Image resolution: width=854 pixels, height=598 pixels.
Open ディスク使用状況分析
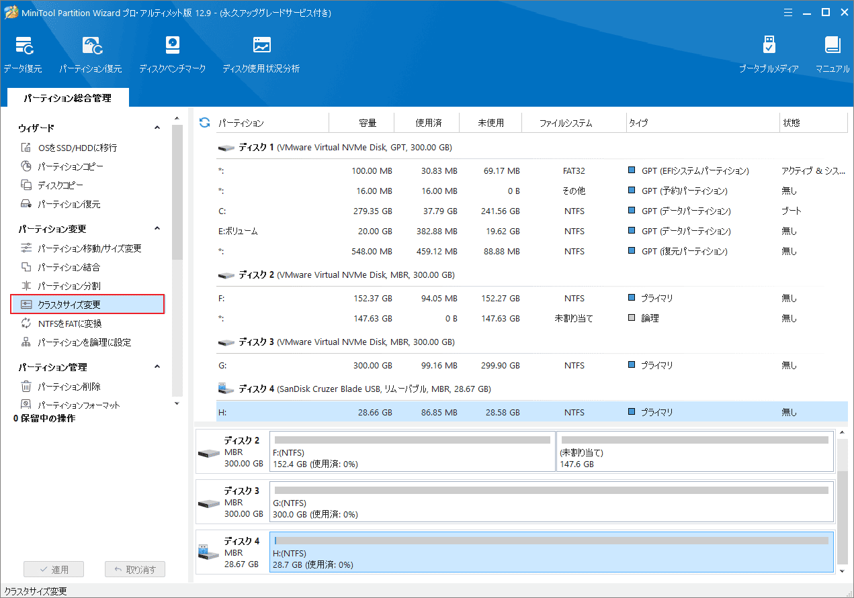(261, 54)
